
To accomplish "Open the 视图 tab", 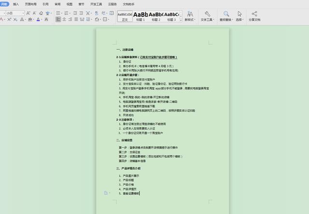I will click(70, 4).
